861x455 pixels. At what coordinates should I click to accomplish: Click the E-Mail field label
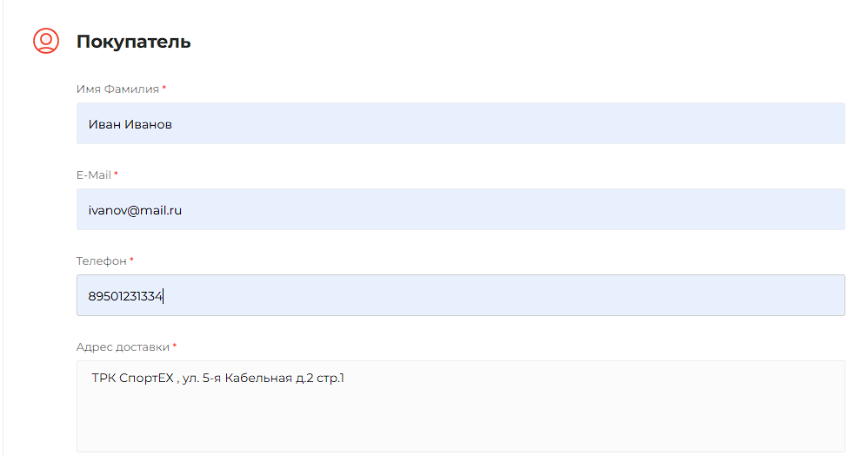click(94, 175)
